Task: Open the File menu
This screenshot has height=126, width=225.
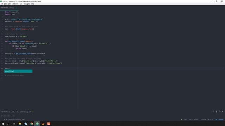Action: coord(2,4)
